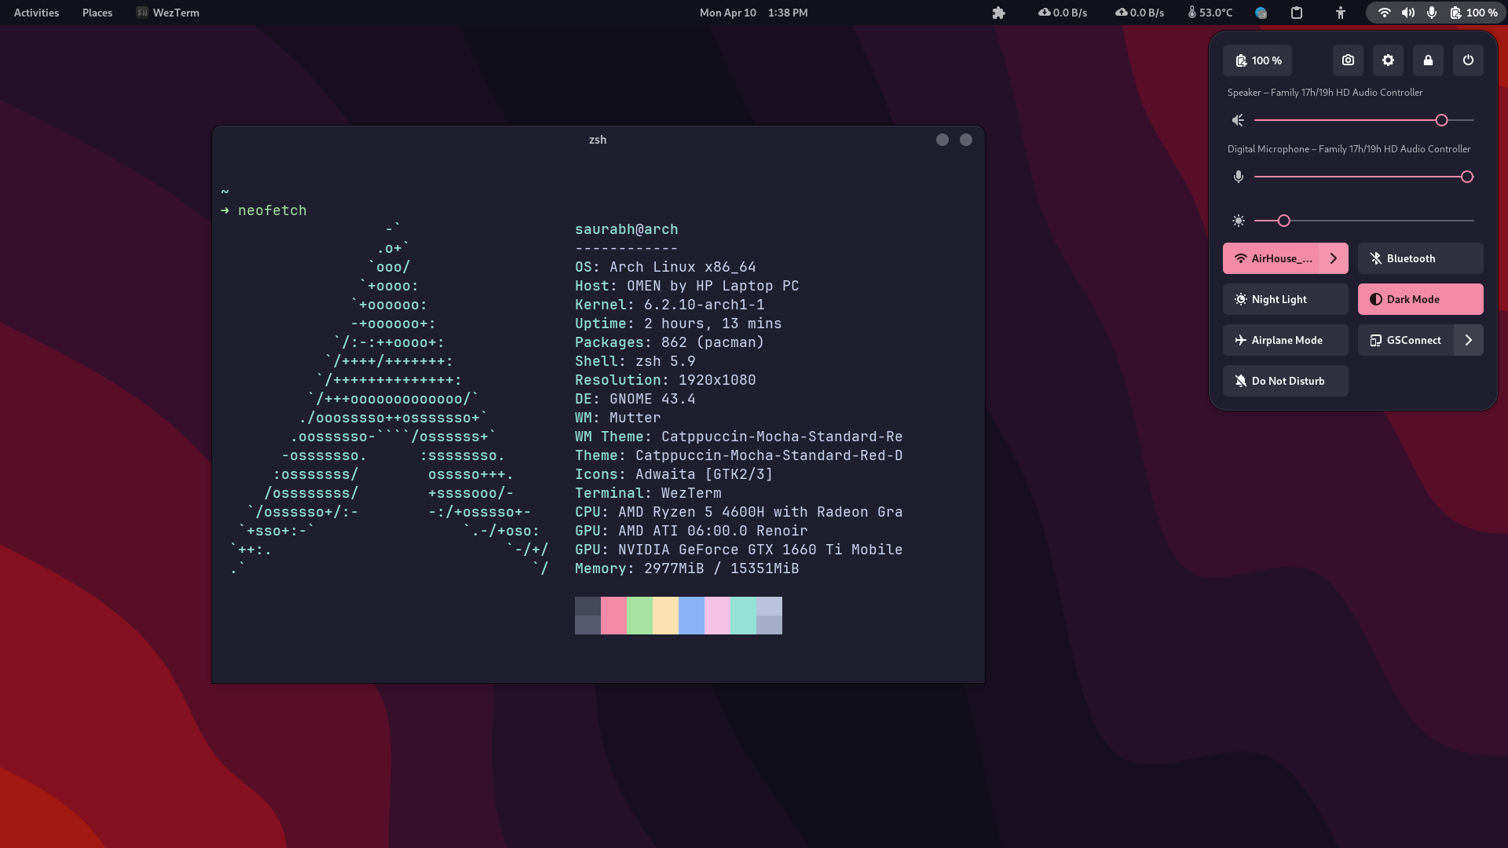The width and height of the screenshot is (1508, 848).
Task: Click the WezTerm application icon in taskbar
Action: click(142, 13)
